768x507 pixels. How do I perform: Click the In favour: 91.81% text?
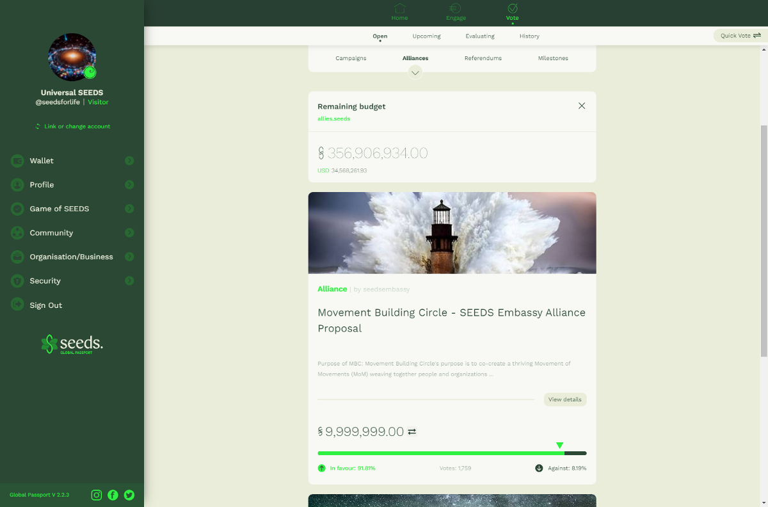click(x=353, y=469)
